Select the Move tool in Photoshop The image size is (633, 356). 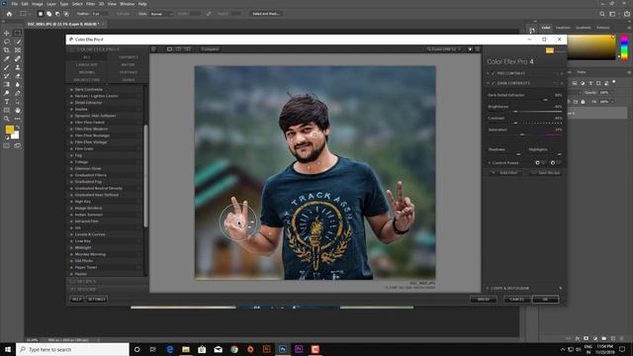(7, 33)
